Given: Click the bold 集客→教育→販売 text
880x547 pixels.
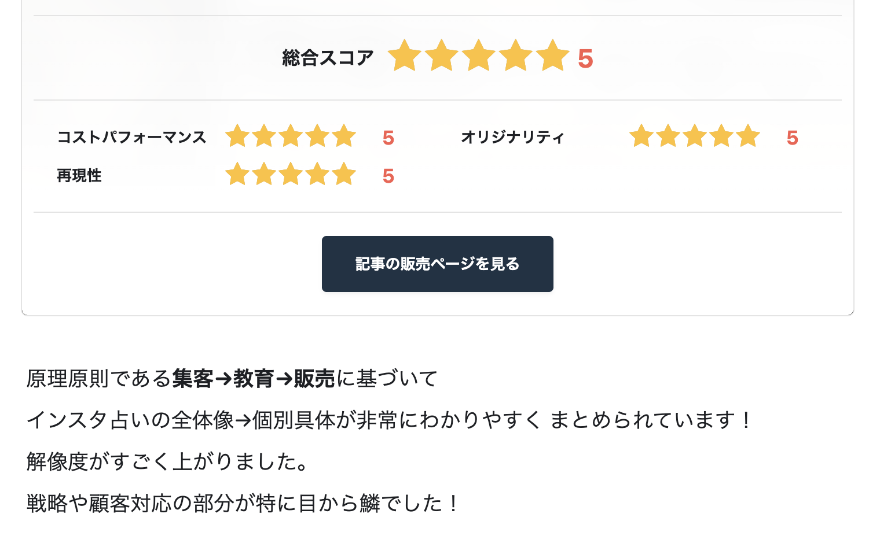Looking at the screenshot, I should click(254, 379).
